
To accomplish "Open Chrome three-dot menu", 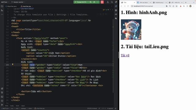I will (x=194, y=6).
